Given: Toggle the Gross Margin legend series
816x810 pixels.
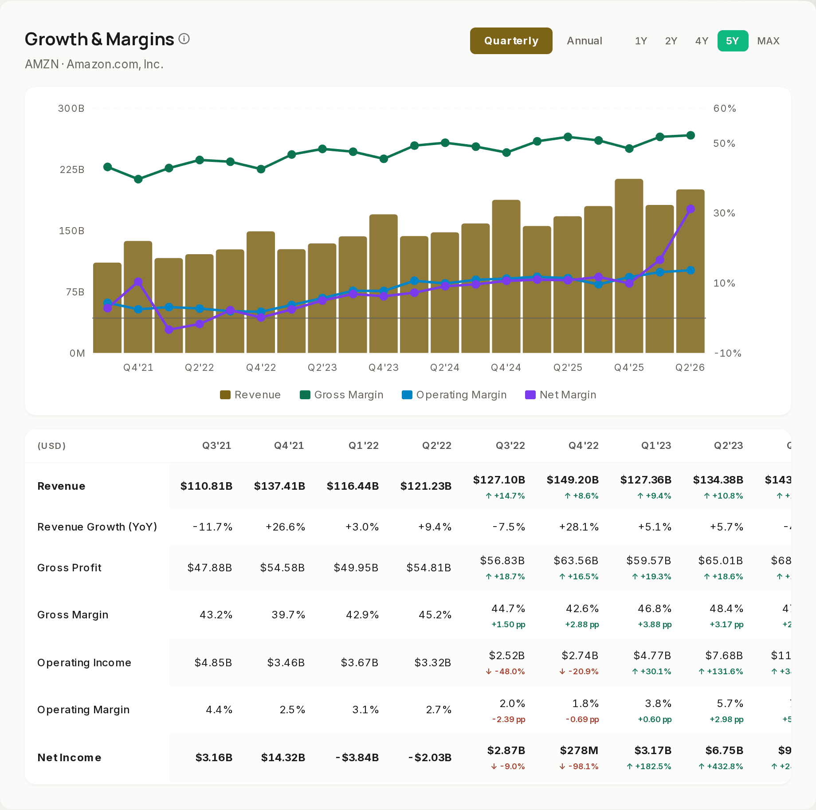Looking at the screenshot, I should coord(341,395).
